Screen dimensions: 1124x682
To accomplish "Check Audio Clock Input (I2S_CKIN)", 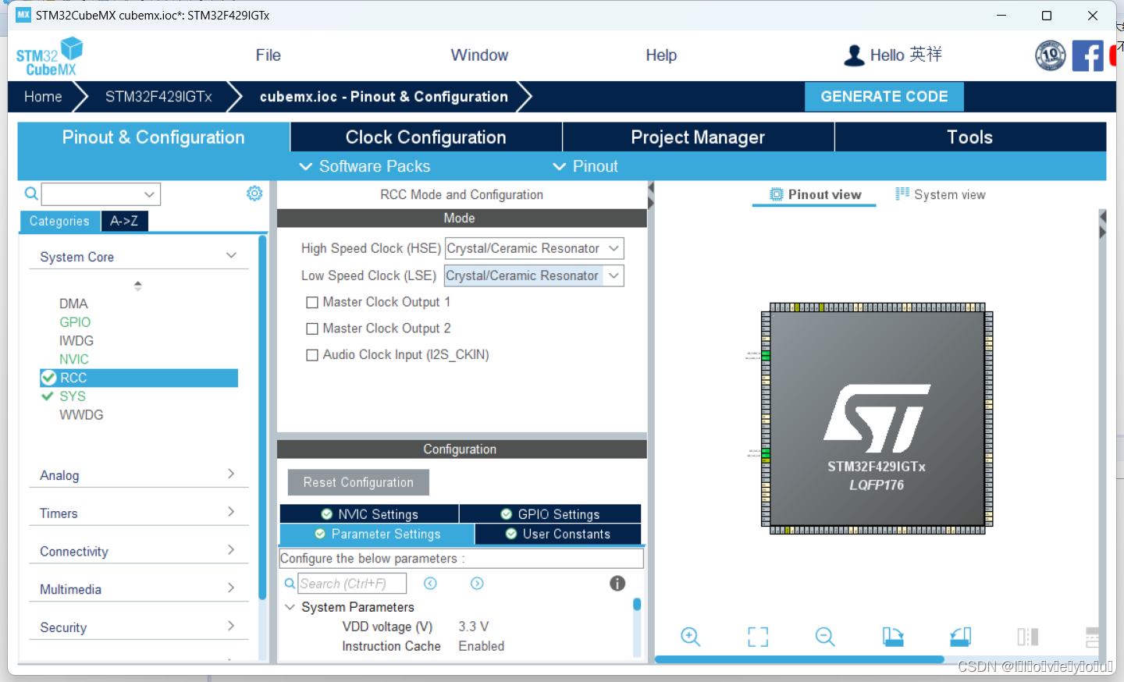I will (x=312, y=354).
